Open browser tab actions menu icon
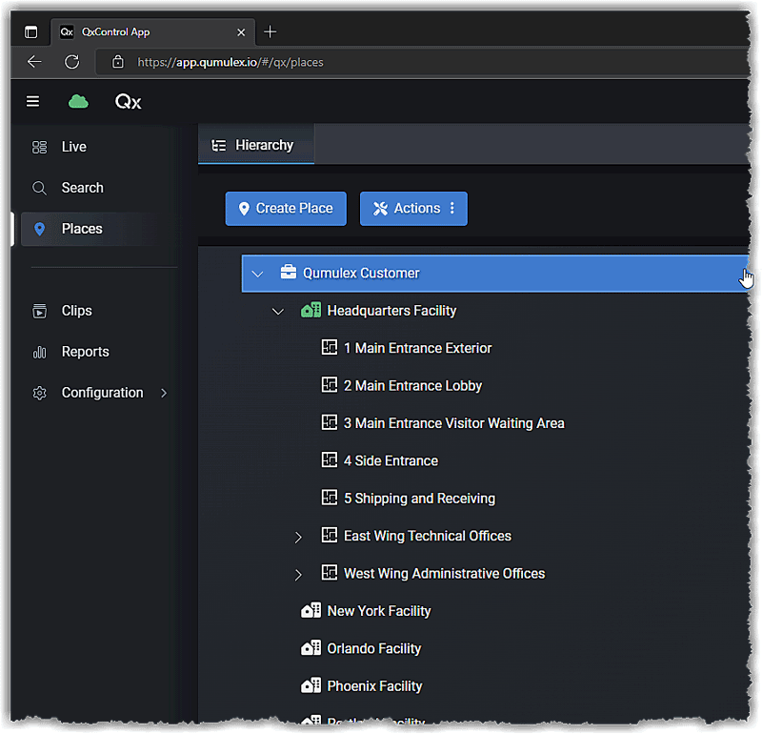Screen dimensions: 762x734 point(31,32)
